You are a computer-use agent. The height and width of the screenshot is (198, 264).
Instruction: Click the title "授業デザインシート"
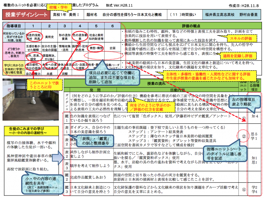click(26, 15)
